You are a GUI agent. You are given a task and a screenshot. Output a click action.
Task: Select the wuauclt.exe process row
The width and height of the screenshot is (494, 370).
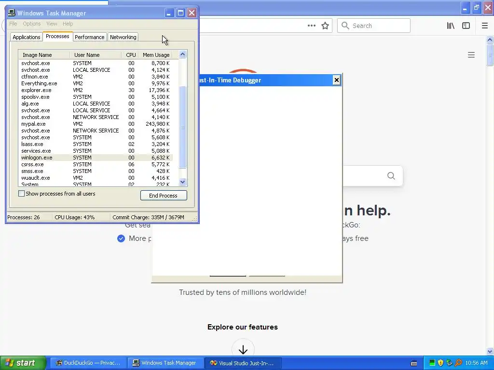96,178
